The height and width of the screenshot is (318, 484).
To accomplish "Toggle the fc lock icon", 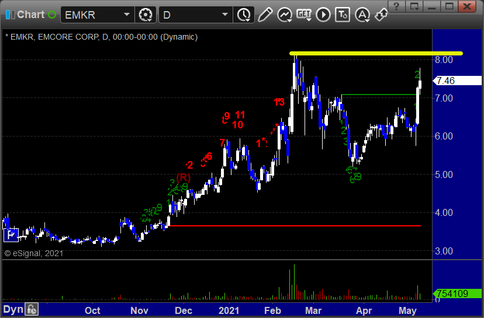I will 32,309.
